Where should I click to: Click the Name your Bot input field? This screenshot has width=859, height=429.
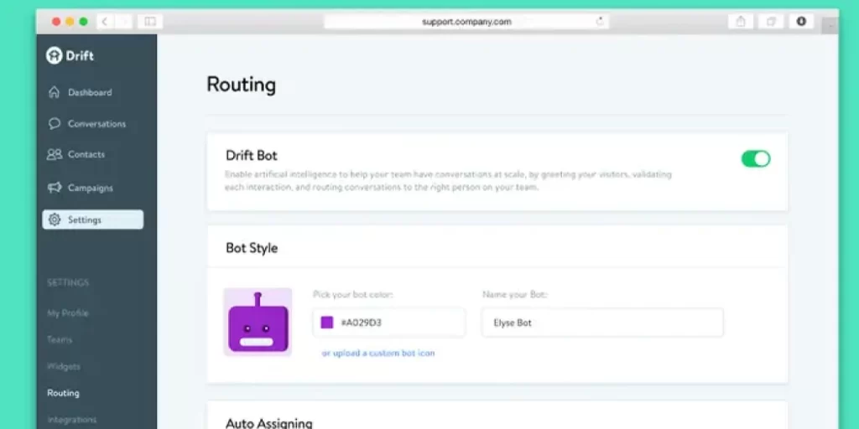click(601, 323)
